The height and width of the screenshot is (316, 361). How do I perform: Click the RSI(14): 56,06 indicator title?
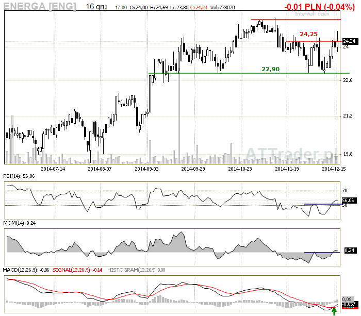[x=19, y=176]
